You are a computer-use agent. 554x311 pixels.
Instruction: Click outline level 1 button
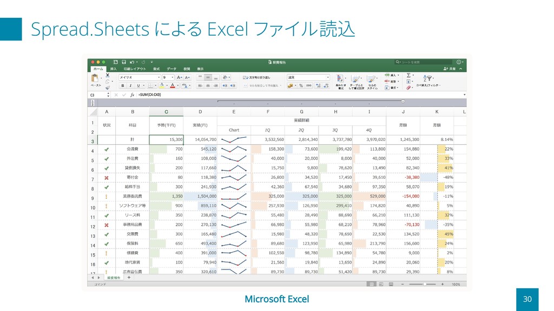[x=93, y=101]
